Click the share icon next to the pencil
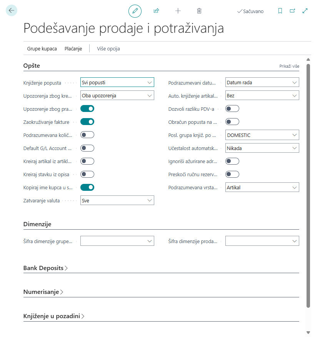Screen dimensions: 335x337 pyautogui.click(x=156, y=11)
